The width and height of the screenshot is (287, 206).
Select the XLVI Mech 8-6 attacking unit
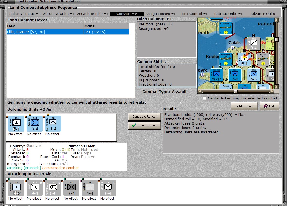click(x=53, y=188)
